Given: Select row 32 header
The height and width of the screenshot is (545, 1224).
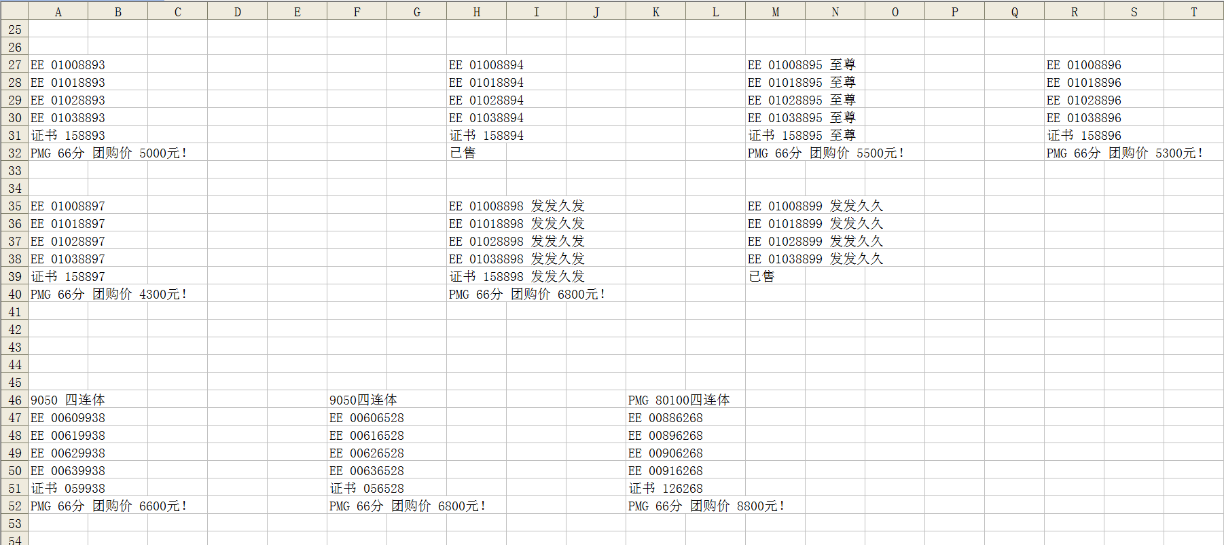Looking at the screenshot, I should tap(14, 153).
